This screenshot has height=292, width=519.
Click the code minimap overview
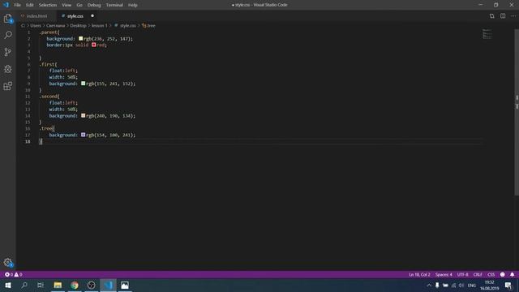487,34
